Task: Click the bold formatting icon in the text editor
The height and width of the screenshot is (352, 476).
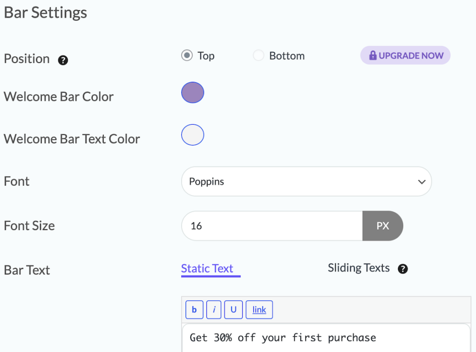Action: [194, 310]
